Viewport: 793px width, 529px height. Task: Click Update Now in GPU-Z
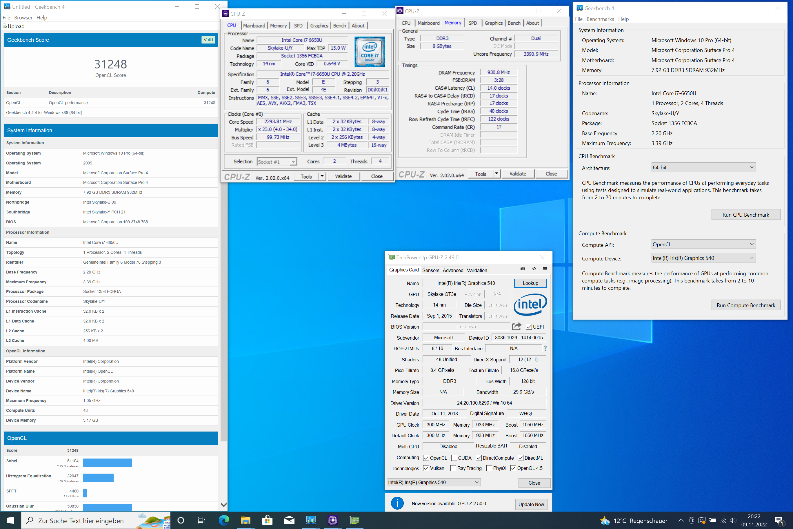point(531,504)
